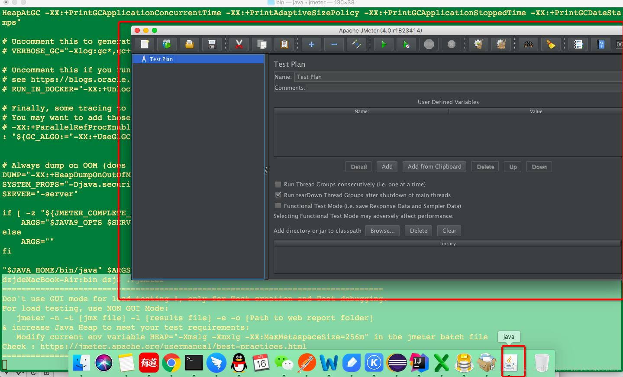The width and height of the screenshot is (623, 377).
Task: Click the Clear All double broom icon
Action: point(501,44)
